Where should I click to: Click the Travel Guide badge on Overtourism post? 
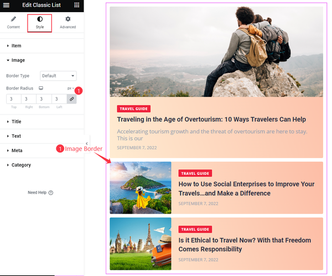pos(133,108)
